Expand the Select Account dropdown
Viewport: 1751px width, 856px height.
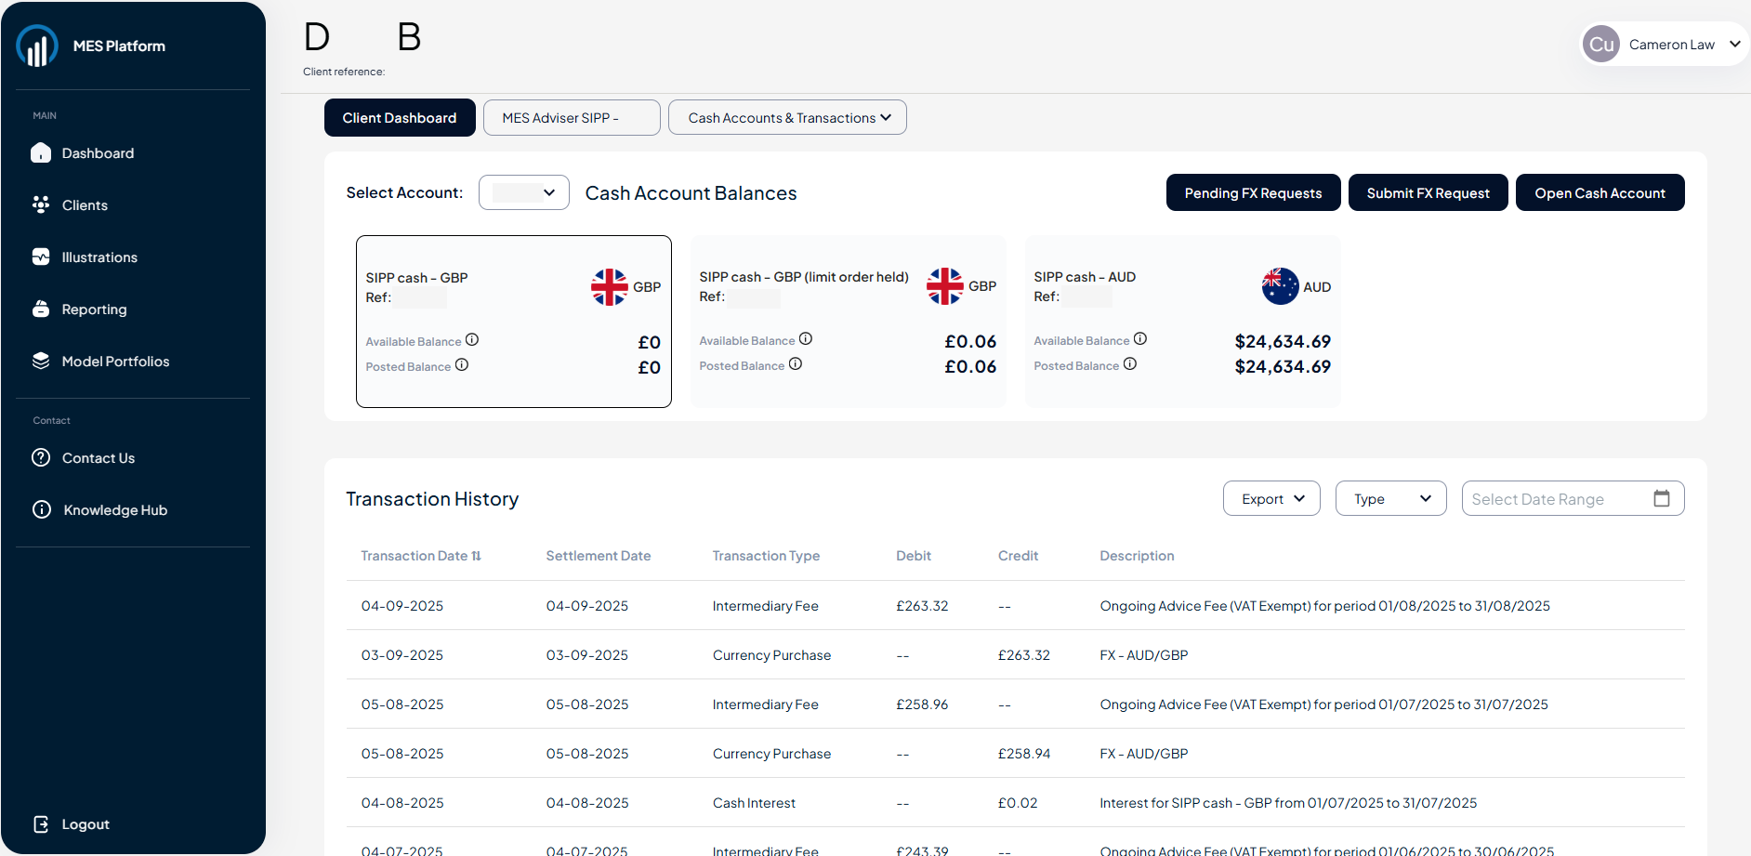tap(523, 192)
